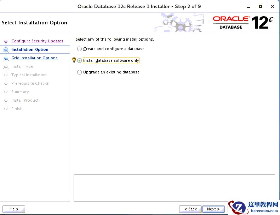Click the Configure Security Updates step bullet icon

click(6, 41)
